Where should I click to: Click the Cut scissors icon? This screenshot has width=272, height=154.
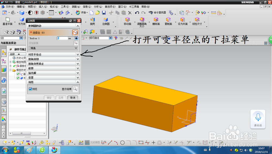click(x=111, y=13)
